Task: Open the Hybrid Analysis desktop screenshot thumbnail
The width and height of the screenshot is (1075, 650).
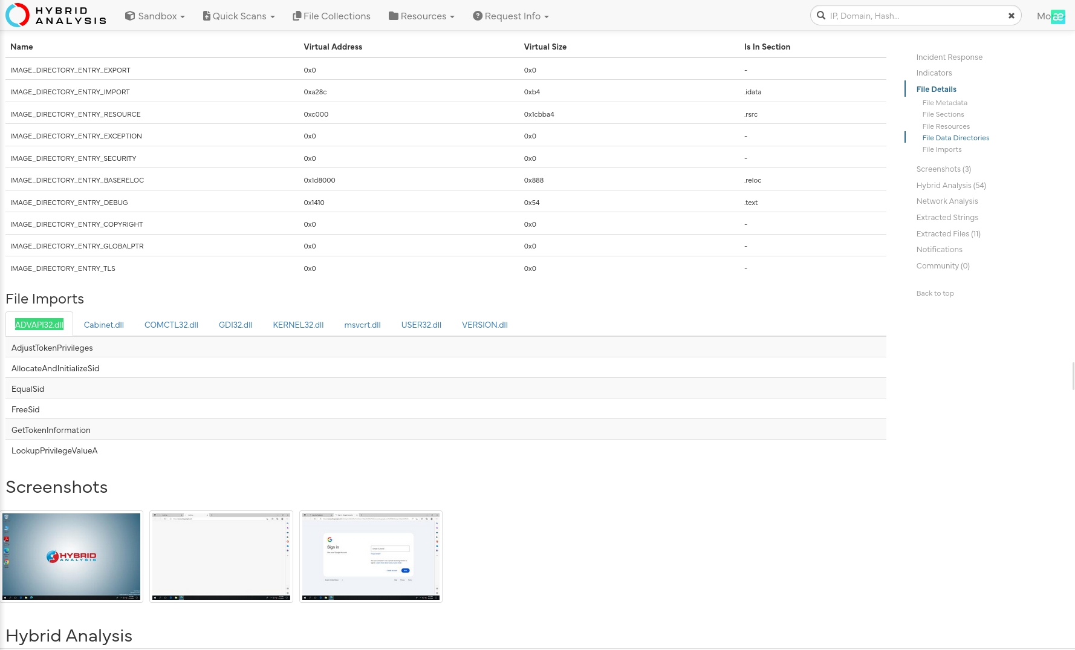Action: coord(71,556)
